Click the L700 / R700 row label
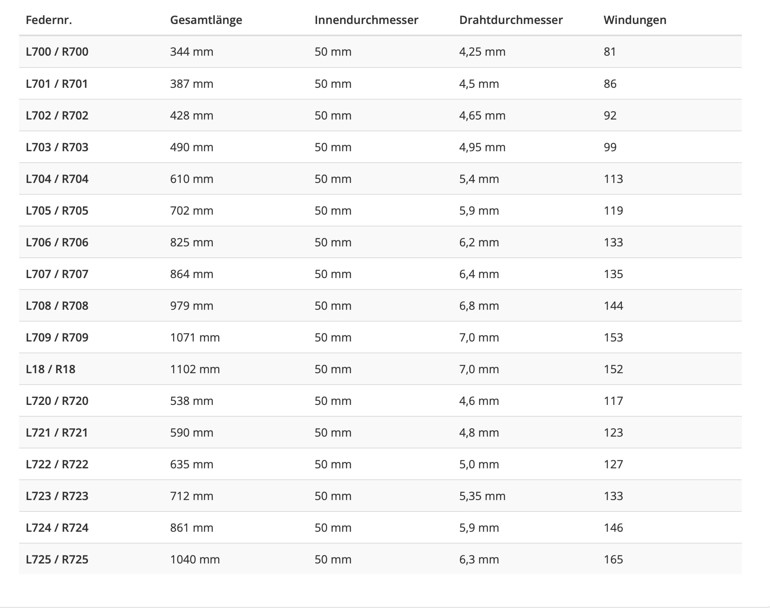 57,52
